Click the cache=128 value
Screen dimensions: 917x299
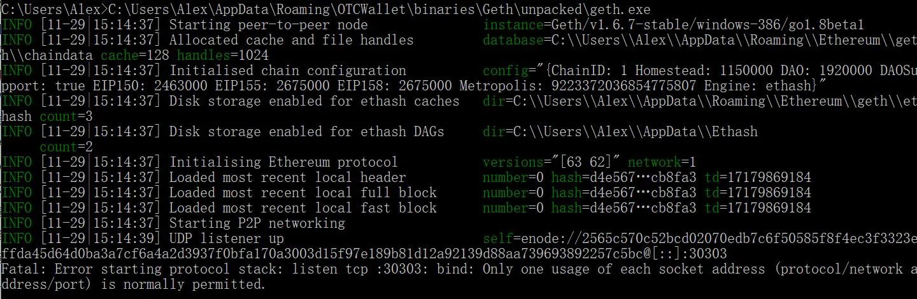[135, 55]
